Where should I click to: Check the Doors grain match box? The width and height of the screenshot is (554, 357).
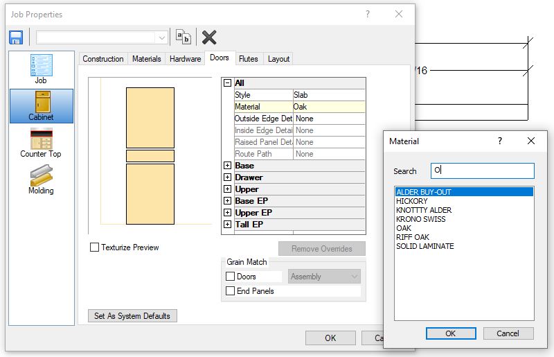[x=231, y=277]
